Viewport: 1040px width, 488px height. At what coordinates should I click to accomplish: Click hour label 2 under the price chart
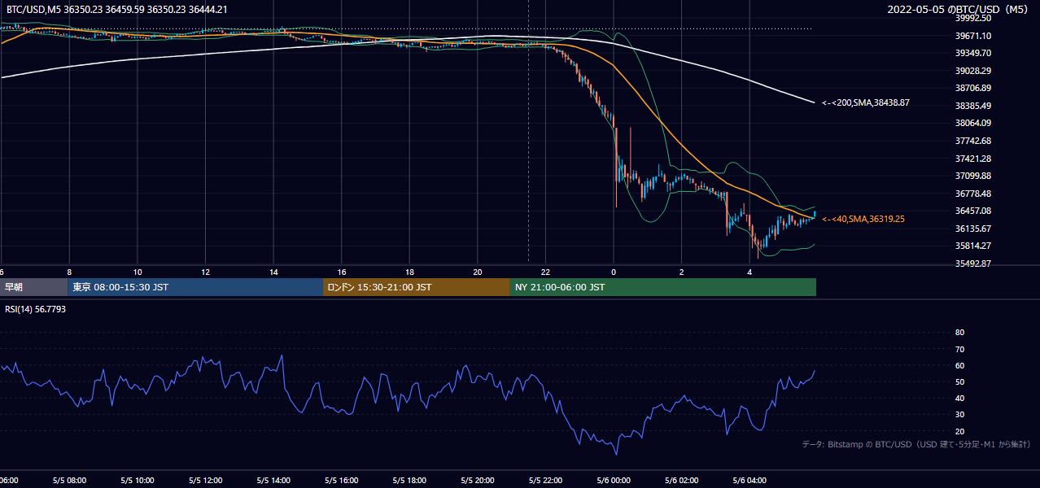click(x=682, y=272)
